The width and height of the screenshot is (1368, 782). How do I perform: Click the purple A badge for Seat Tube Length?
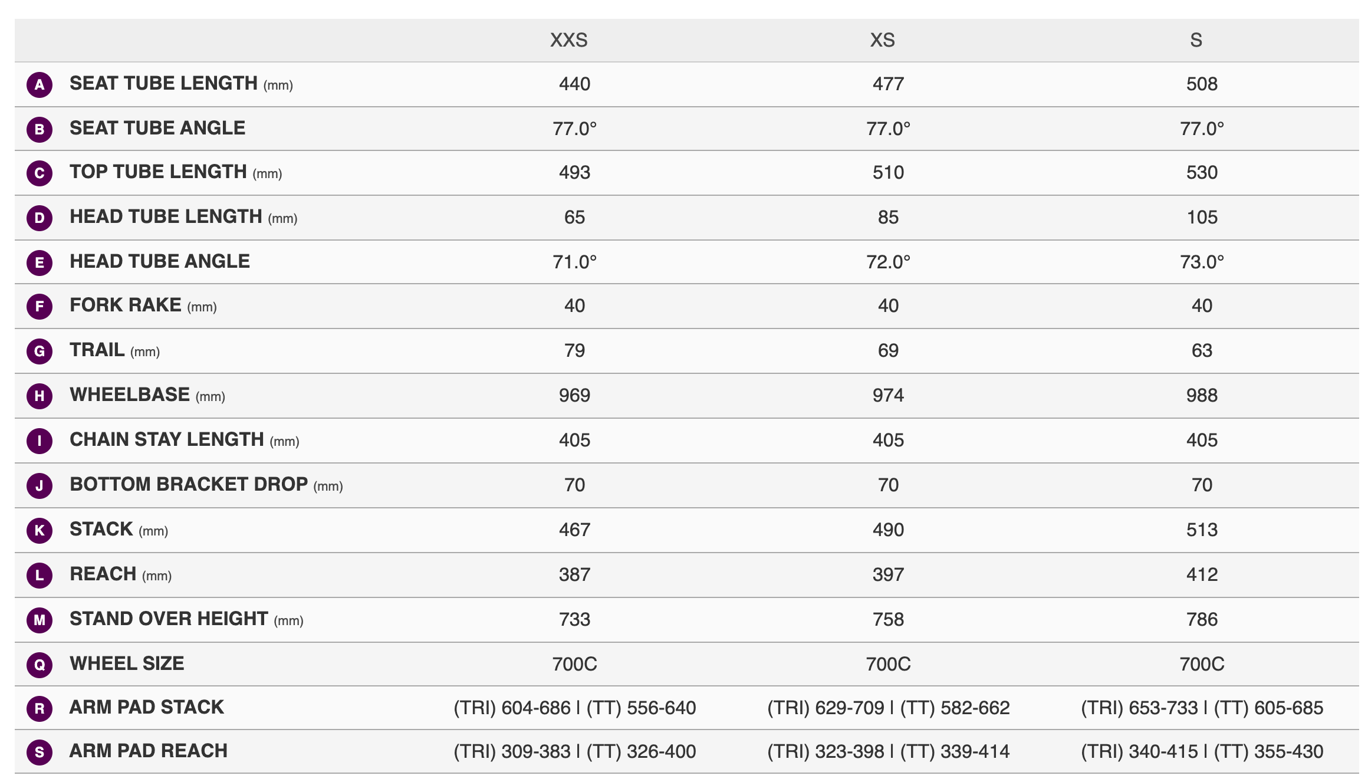tap(40, 84)
